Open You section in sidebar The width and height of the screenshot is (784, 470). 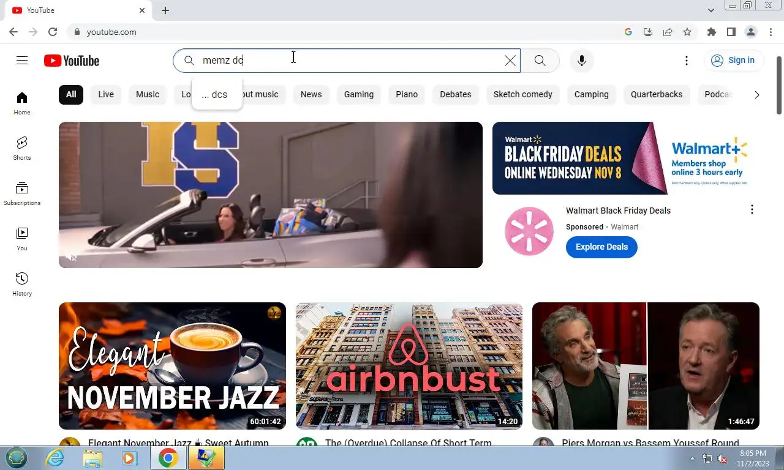22,239
